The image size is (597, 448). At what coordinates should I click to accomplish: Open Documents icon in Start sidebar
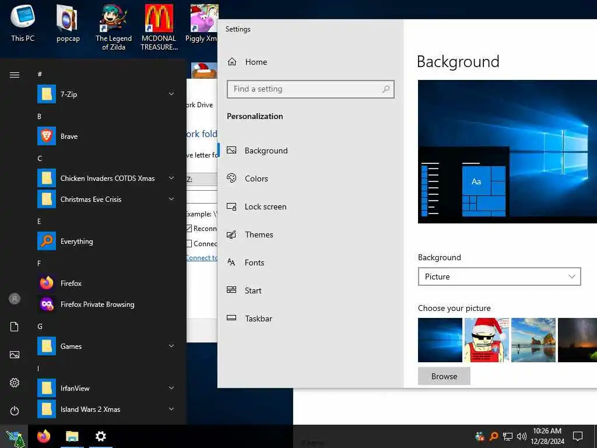15,327
